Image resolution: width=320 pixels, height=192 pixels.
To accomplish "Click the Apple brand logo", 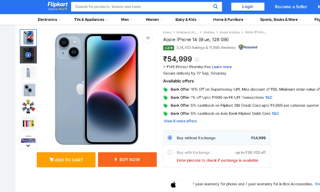I will coord(173,185).
